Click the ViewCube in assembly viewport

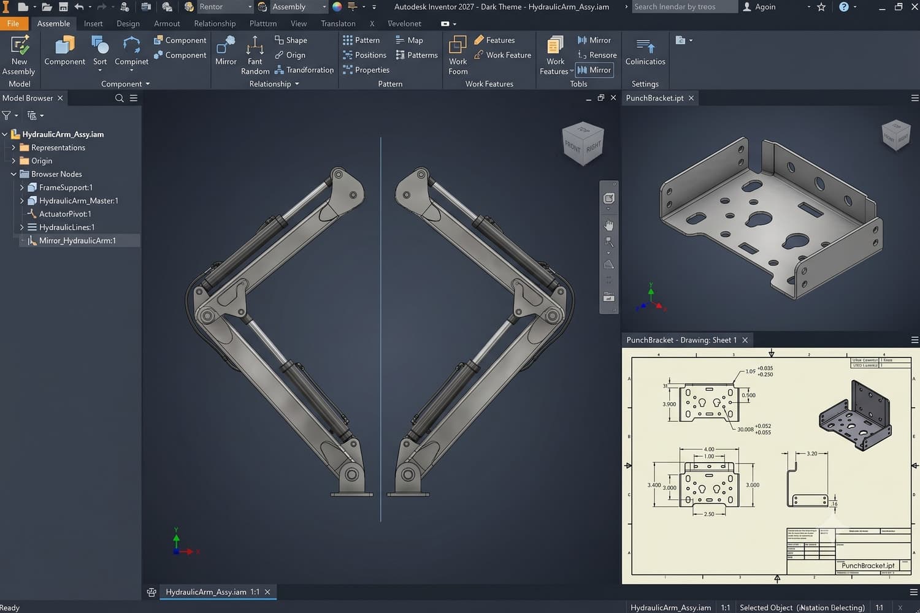click(583, 143)
